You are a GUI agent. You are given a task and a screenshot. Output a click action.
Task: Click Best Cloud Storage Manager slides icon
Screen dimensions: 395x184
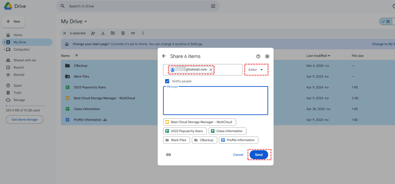click(x=67, y=98)
